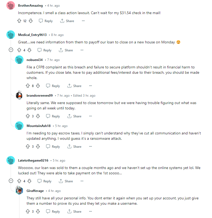
Task: Open brandonreeves09's user profile link
Action: 40,96
